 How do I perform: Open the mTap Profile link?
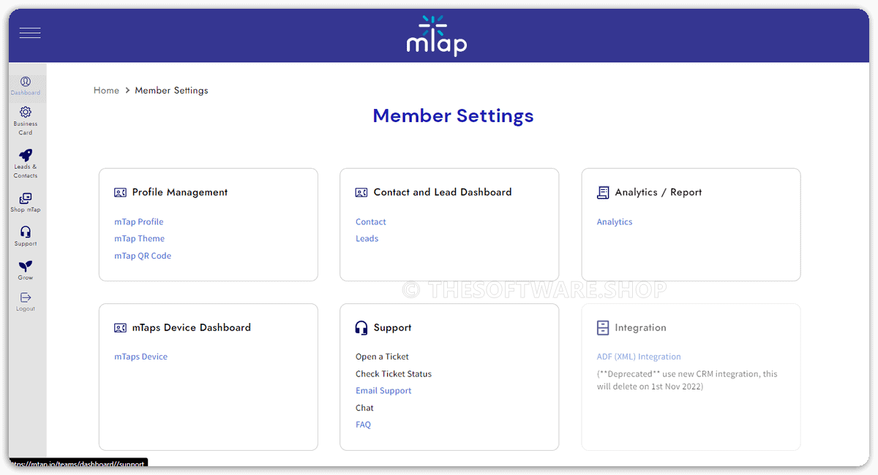tap(139, 222)
